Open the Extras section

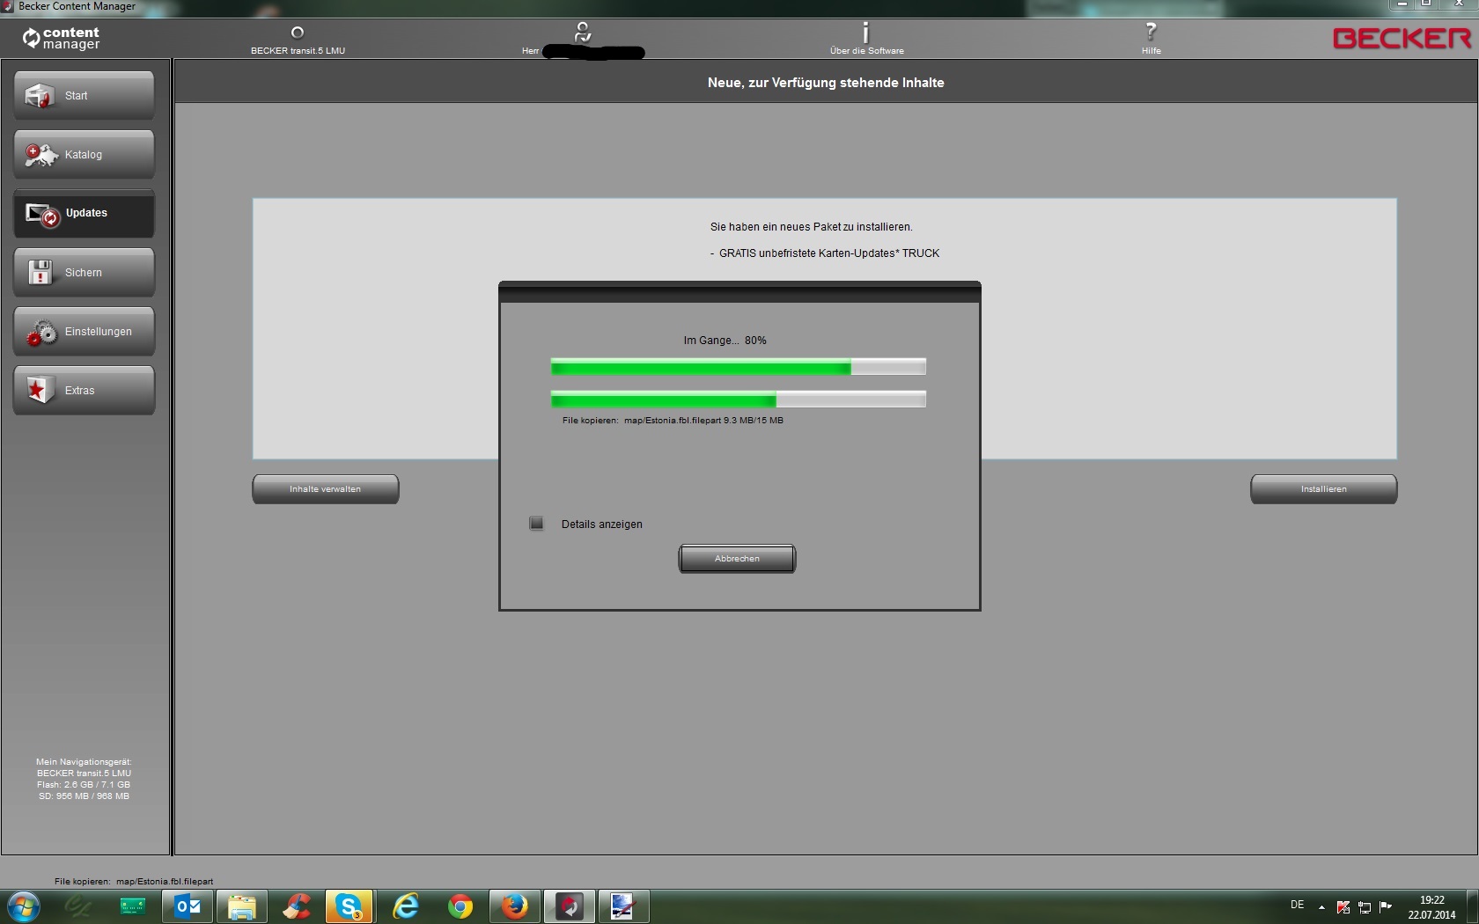(84, 391)
